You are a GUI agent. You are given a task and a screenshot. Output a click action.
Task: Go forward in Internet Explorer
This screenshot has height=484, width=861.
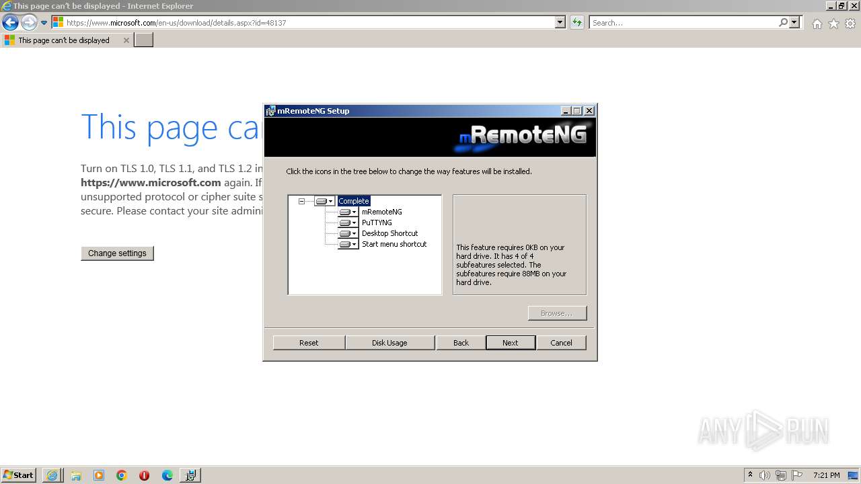pyautogui.click(x=29, y=23)
